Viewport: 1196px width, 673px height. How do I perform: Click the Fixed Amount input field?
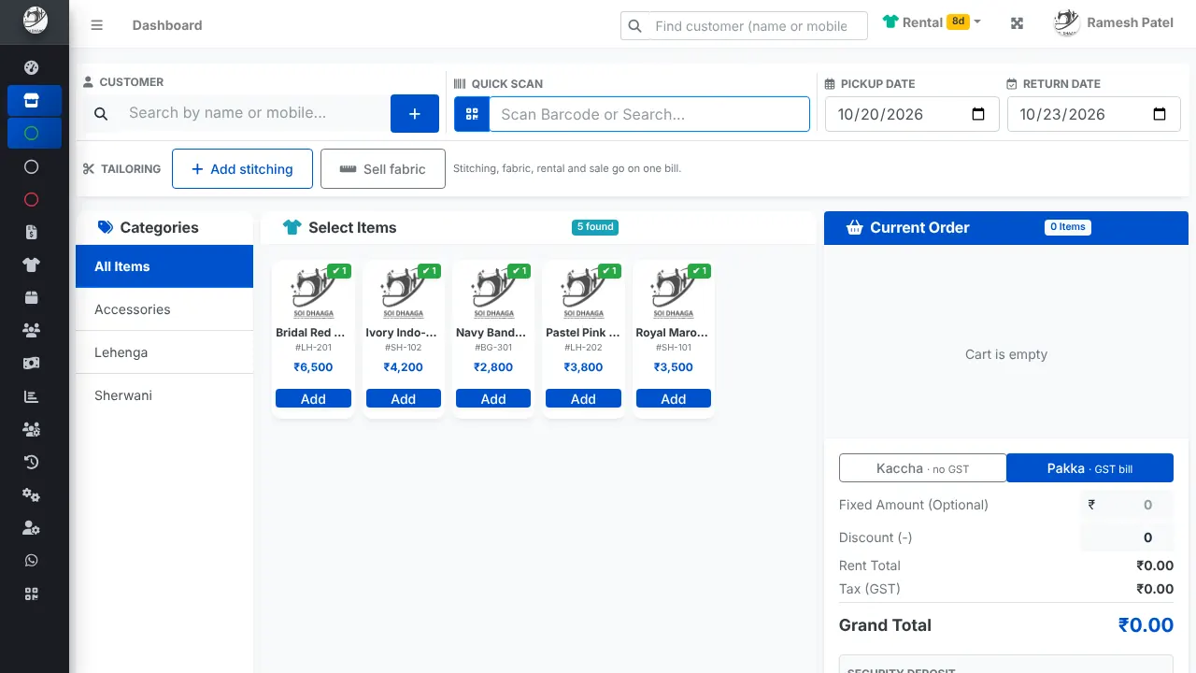(x=1127, y=505)
